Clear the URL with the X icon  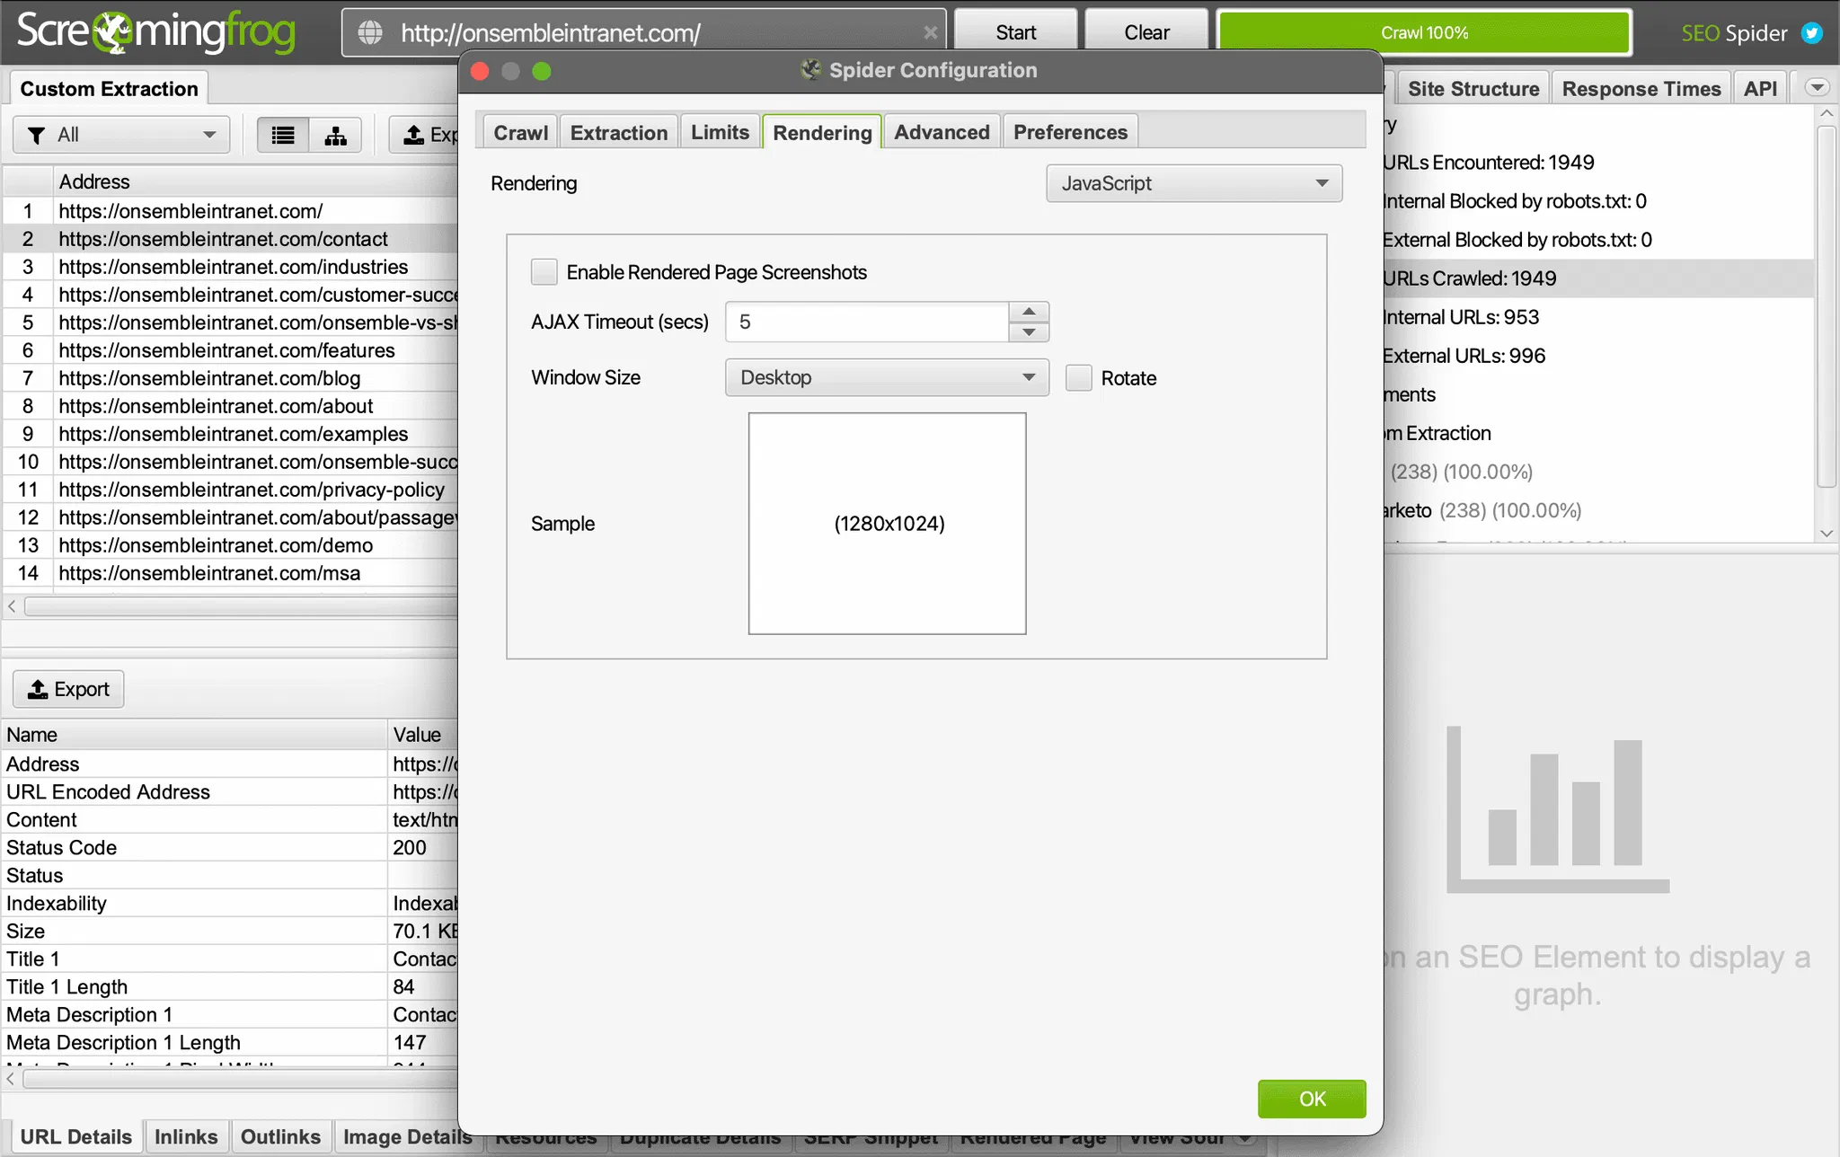[930, 33]
